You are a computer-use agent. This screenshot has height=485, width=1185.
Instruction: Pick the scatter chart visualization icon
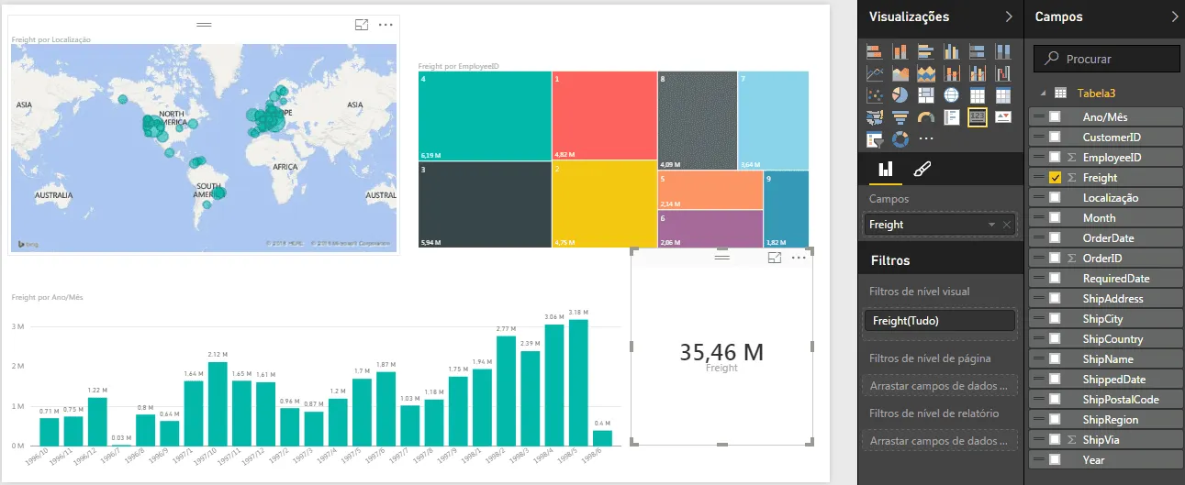pyautogui.click(x=875, y=94)
